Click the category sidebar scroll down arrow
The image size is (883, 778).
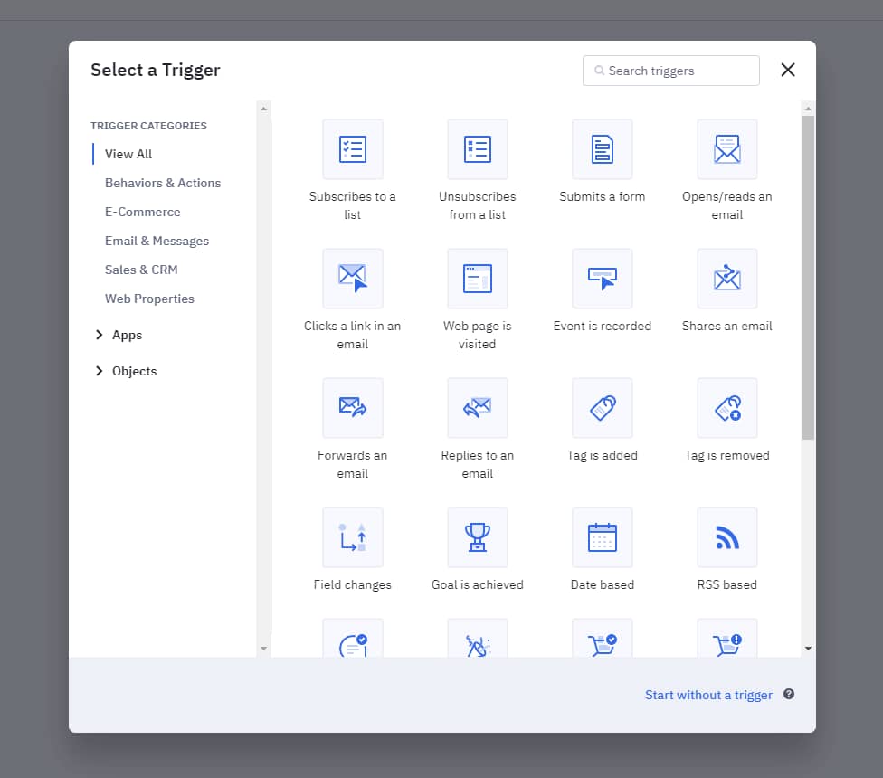[x=263, y=649]
